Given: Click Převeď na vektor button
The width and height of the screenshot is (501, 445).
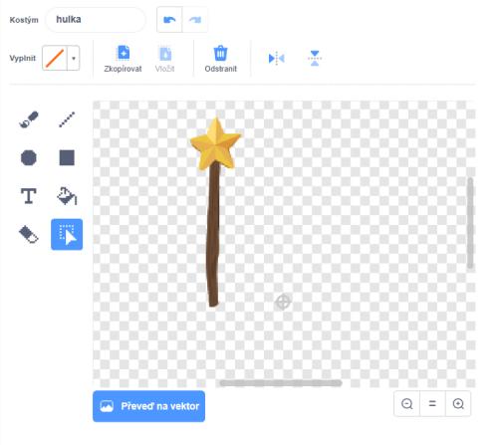Looking at the screenshot, I should pyautogui.click(x=148, y=406).
